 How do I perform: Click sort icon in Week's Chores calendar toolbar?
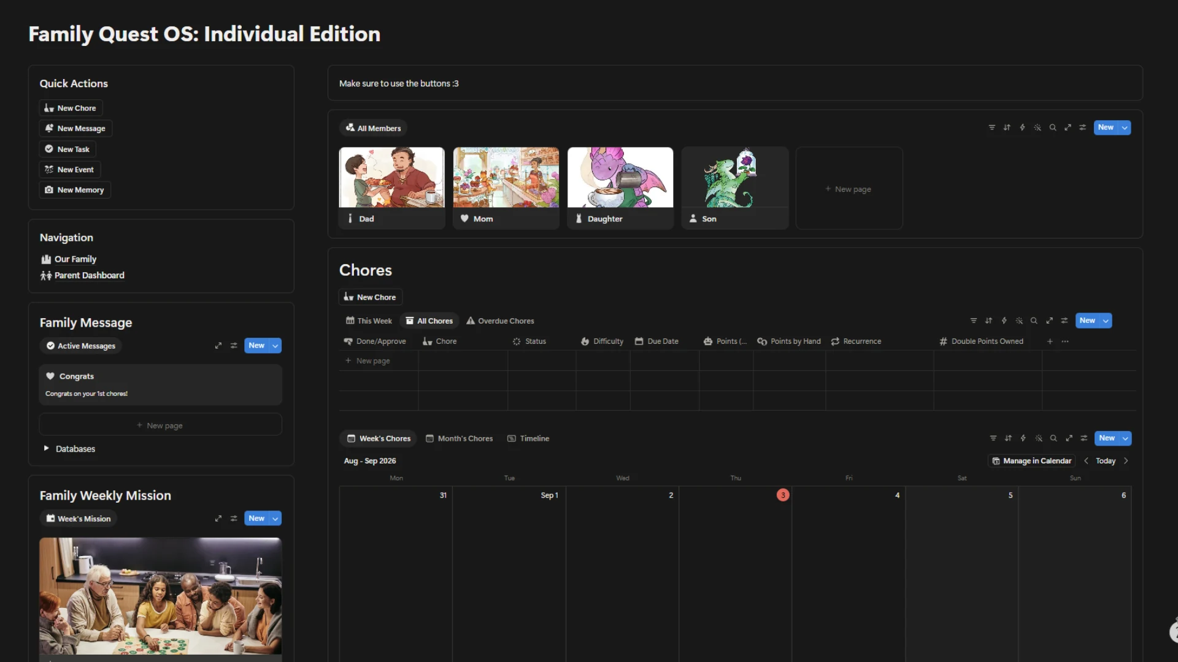click(1008, 438)
